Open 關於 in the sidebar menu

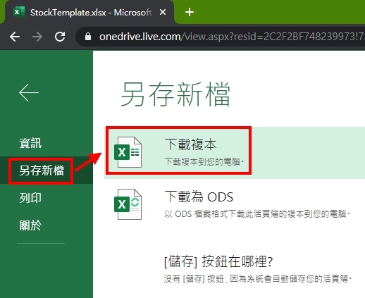[30, 225]
